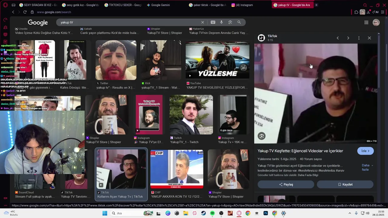
Task: Open the AI assistant in toolbar
Action: (376, 12)
